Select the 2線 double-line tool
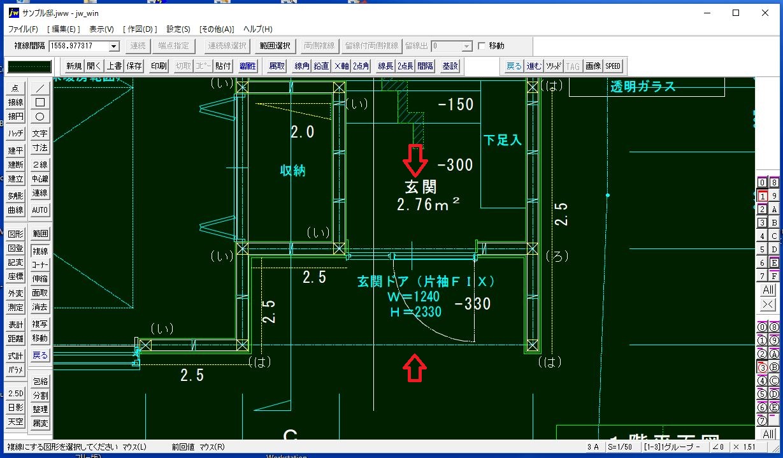This screenshot has width=783, height=458. point(40,165)
